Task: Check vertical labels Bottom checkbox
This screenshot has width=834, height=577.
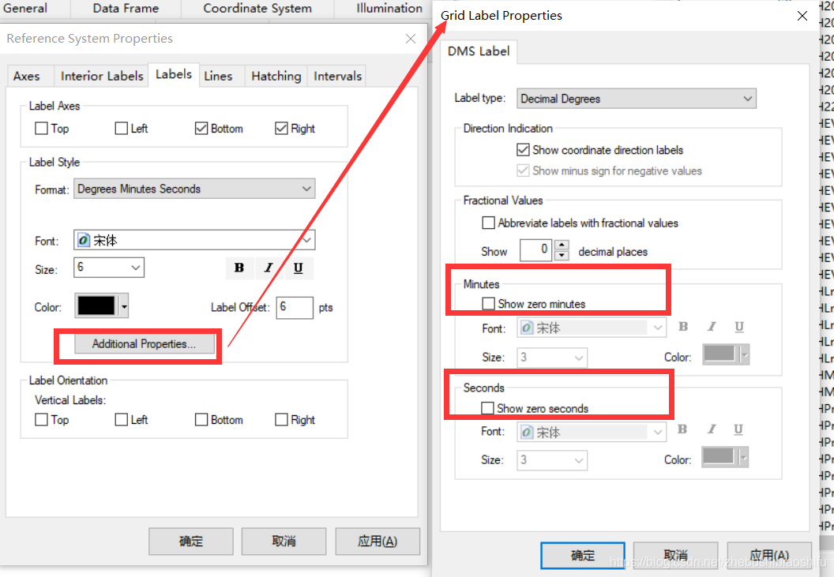Action: click(x=201, y=420)
